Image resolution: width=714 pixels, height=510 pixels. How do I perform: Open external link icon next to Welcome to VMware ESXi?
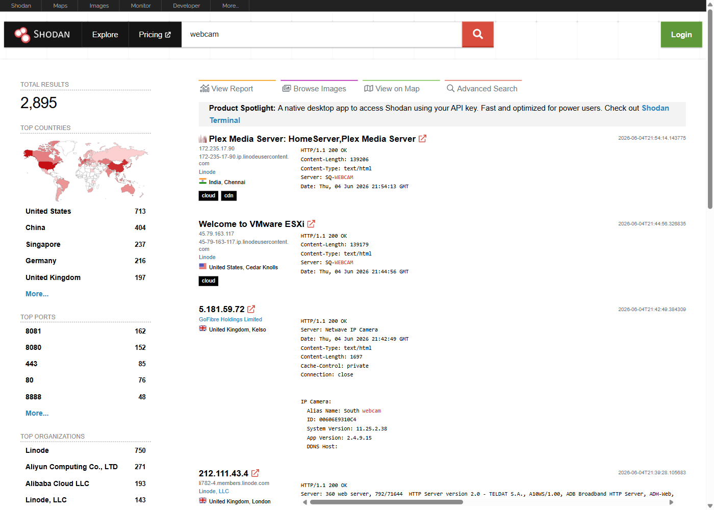311,224
